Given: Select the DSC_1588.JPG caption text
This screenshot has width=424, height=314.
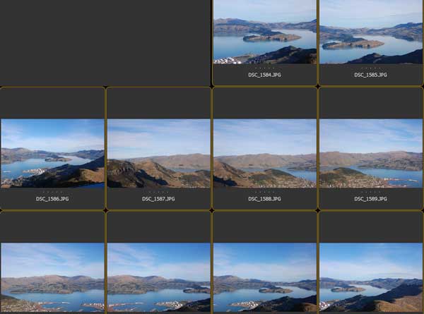Looking at the screenshot, I should (265, 199).
